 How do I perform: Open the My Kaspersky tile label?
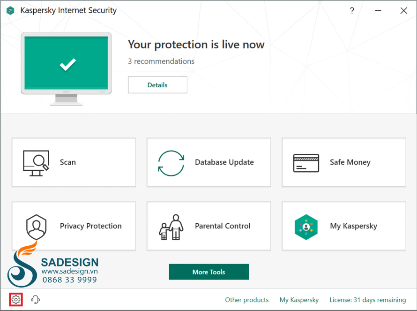click(353, 226)
